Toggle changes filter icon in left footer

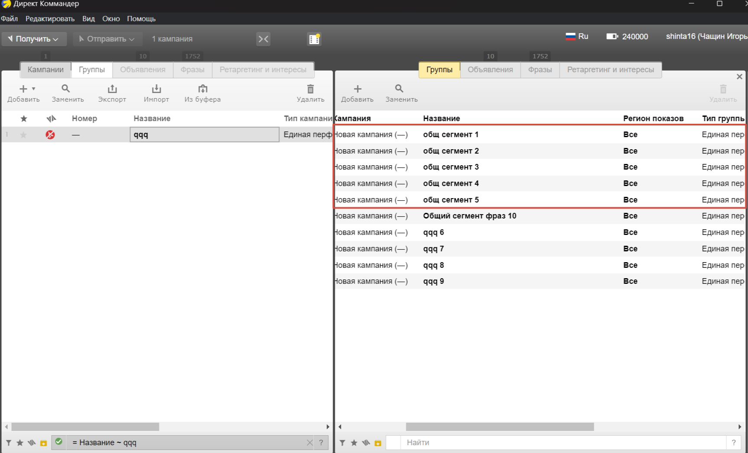point(32,443)
